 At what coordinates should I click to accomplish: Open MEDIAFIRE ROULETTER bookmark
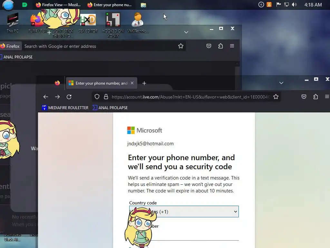pyautogui.click(x=65, y=108)
